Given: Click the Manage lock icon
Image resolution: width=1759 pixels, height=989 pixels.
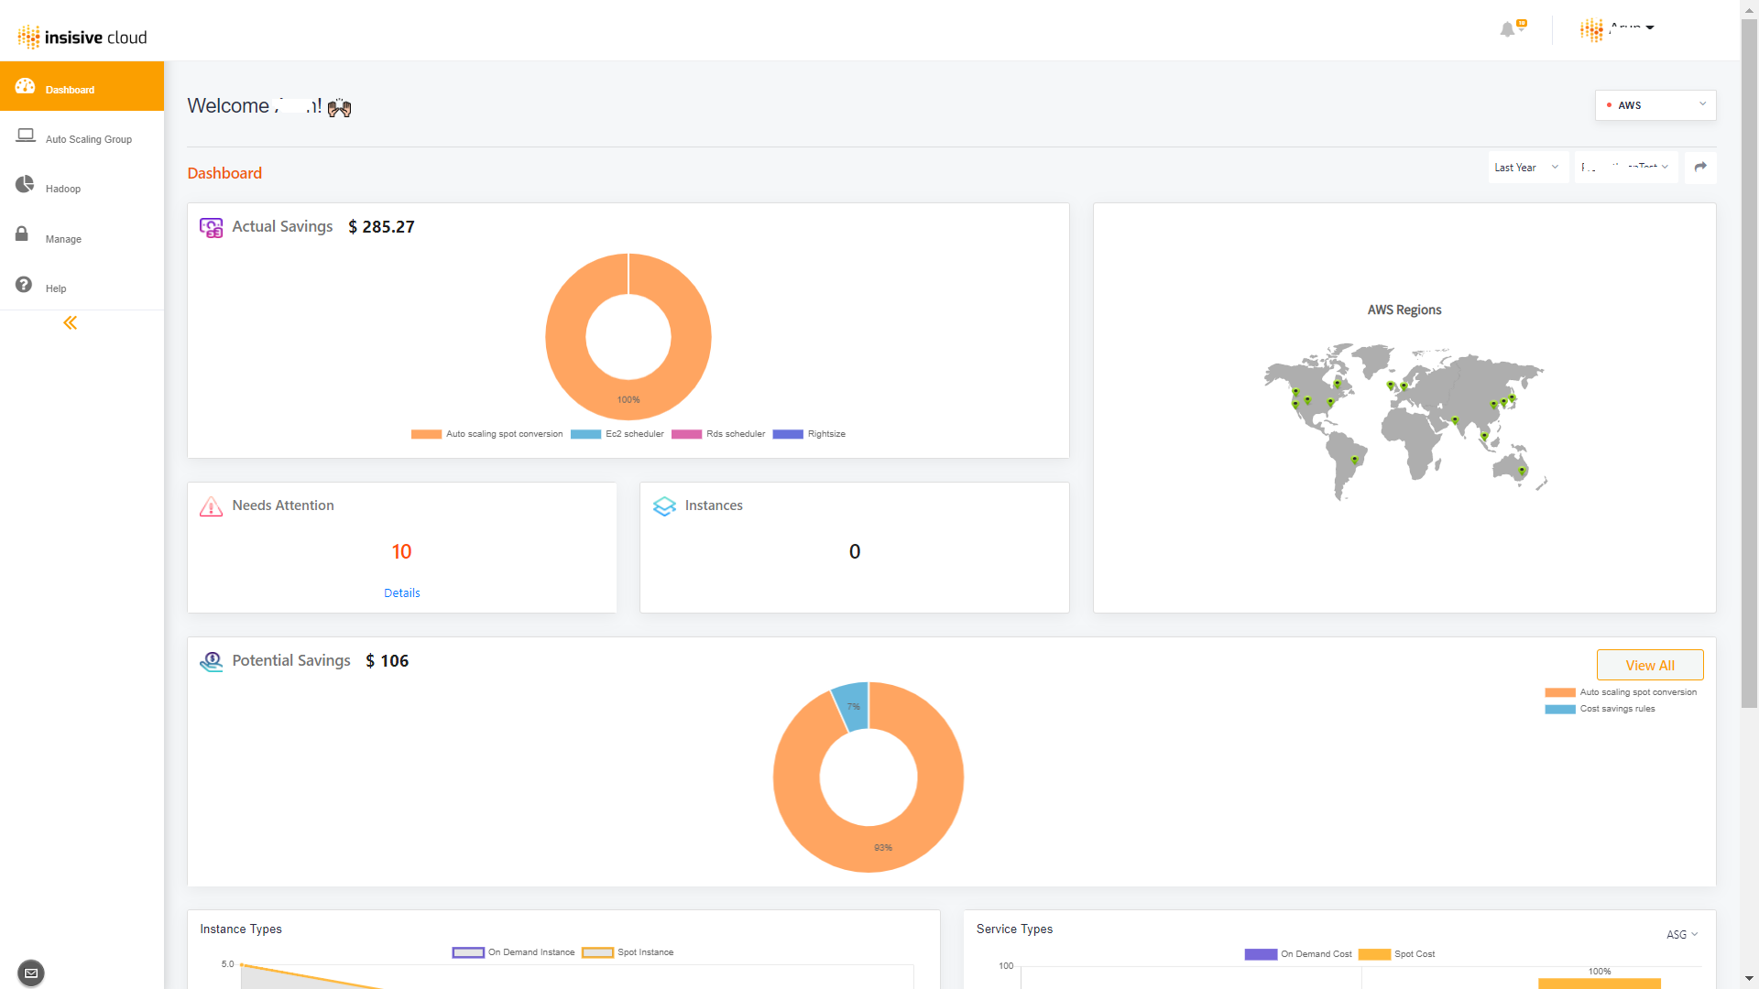Looking at the screenshot, I should (x=22, y=234).
